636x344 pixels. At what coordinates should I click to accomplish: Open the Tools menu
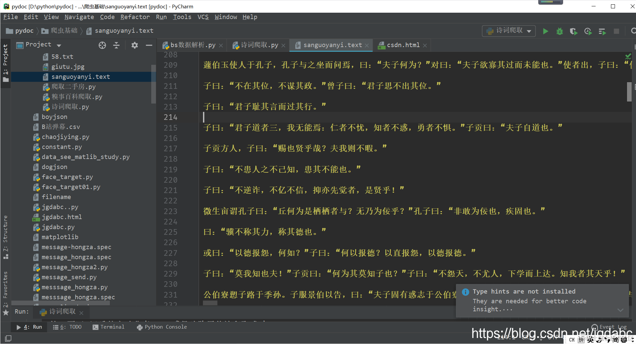(x=182, y=17)
